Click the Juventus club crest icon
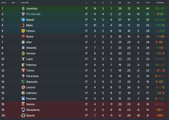169x120 pixels. tap(23, 8)
